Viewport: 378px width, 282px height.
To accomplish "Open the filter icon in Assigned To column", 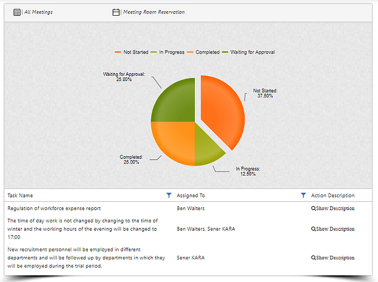I will tap(303, 196).
